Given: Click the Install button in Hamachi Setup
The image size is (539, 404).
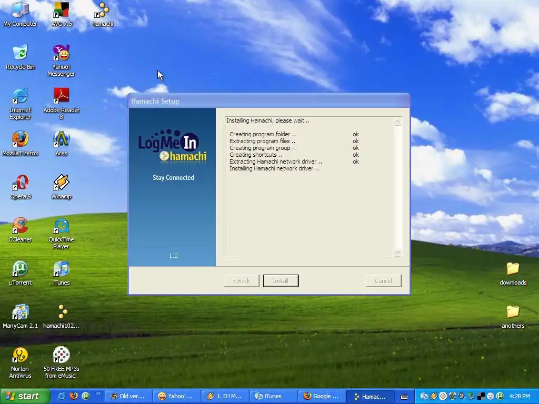Looking at the screenshot, I should pyautogui.click(x=281, y=281).
